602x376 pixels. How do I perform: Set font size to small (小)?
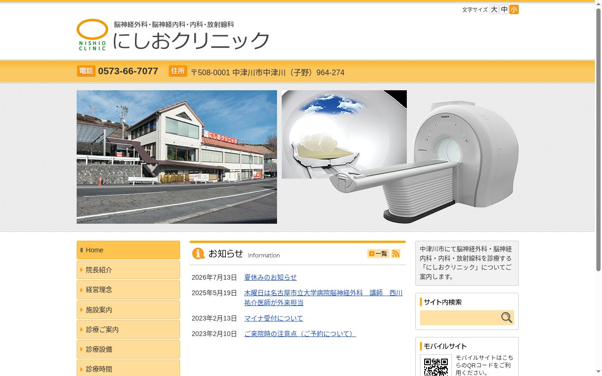click(x=514, y=9)
